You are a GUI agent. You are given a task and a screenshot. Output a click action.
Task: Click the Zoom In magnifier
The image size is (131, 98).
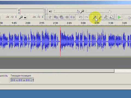coord(95,17)
